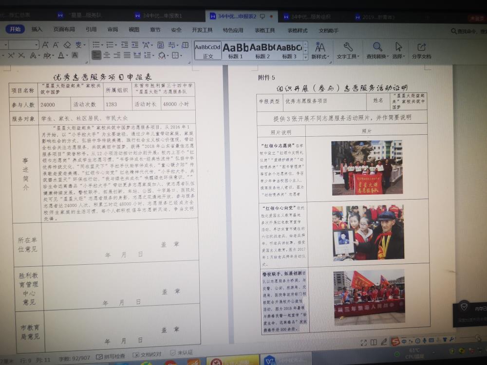Select the veteran with portrait photo
The image size is (487, 365).
tap(368, 233)
